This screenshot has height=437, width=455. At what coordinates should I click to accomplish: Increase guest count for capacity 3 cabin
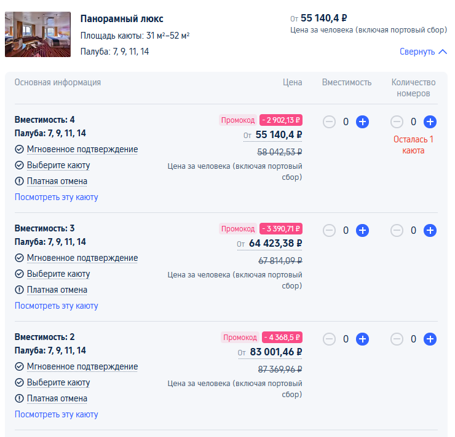[362, 231]
